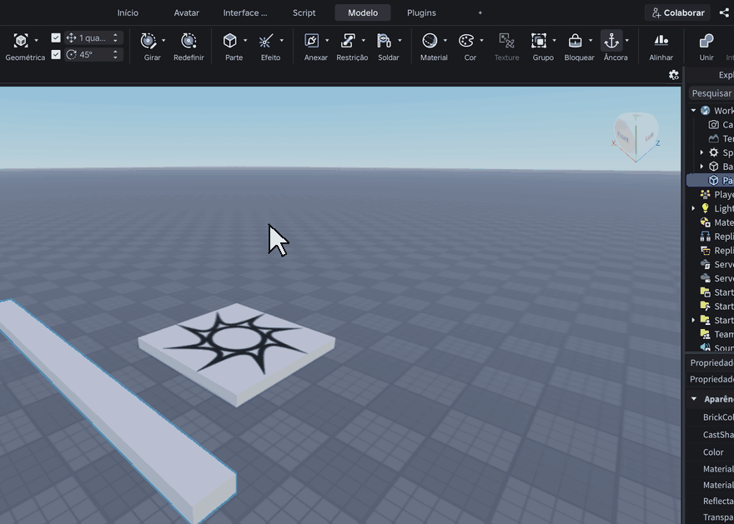Select the Geométrica transform tool

pyautogui.click(x=21, y=41)
